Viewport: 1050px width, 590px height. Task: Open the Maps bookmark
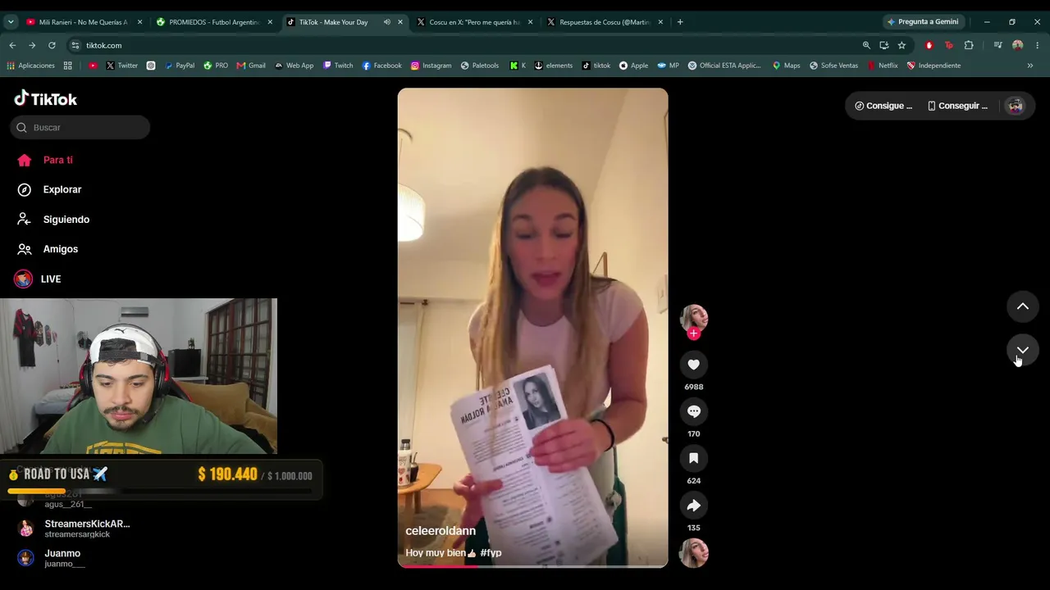coord(786,66)
